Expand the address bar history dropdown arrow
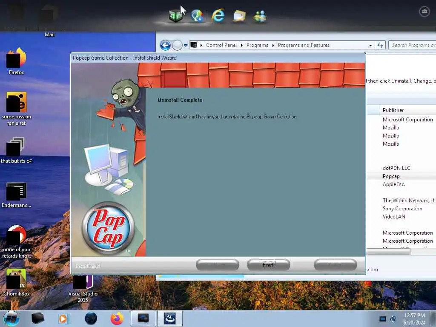This screenshot has height=327, width=436. [370, 45]
